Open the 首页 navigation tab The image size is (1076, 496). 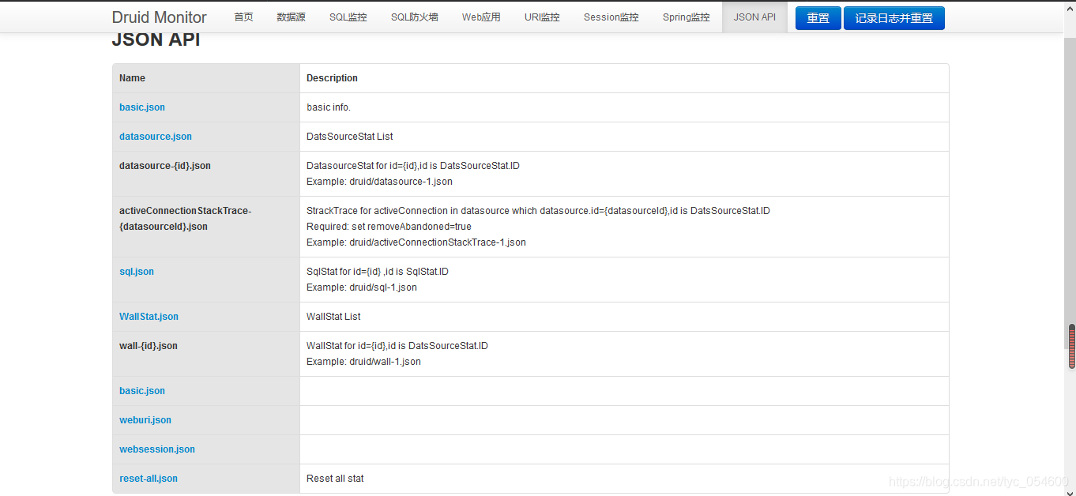coord(243,17)
